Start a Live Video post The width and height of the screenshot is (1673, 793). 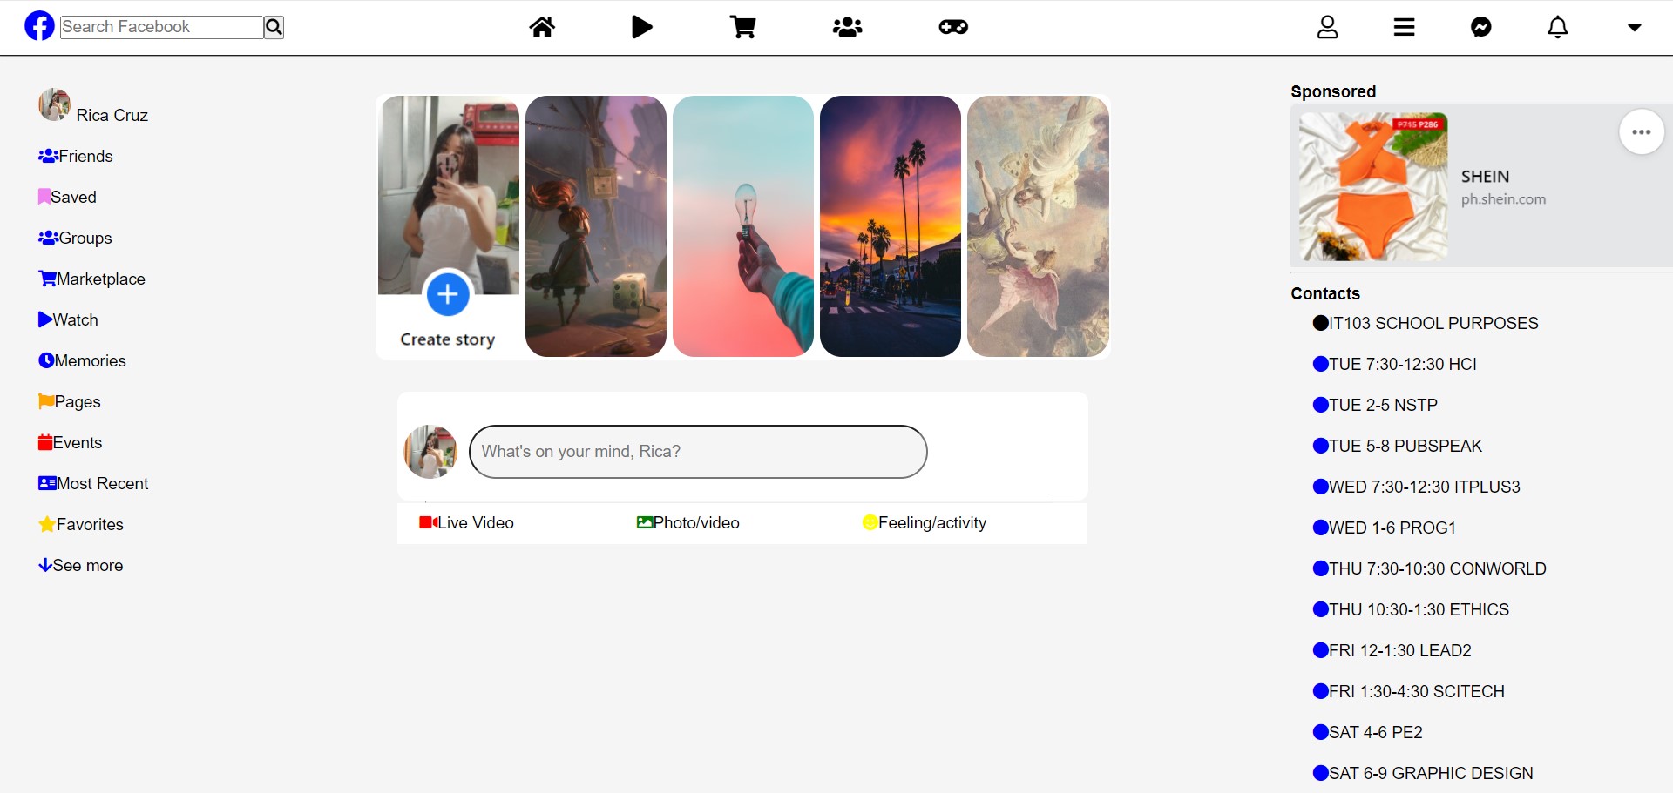click(x=467, y=523)
